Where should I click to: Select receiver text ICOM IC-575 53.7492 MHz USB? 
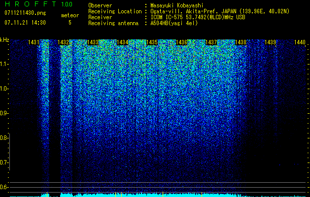pyautogui.click(x=198, y=17)
